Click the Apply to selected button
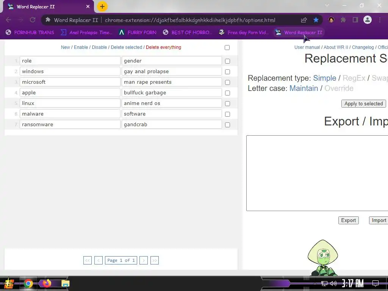 pyautogui.click(x=363, y=104)
